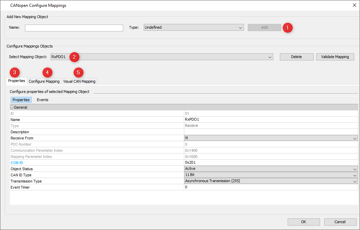Expand the CAN ID Type dropdown
This screenshot has height=230, width=360.
tap(271, 175)
